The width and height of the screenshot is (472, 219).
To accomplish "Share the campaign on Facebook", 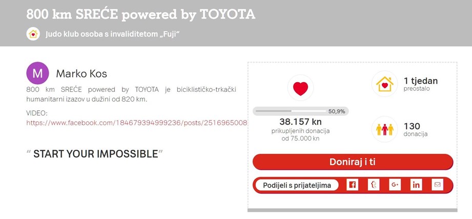I will tap(352, 185).
